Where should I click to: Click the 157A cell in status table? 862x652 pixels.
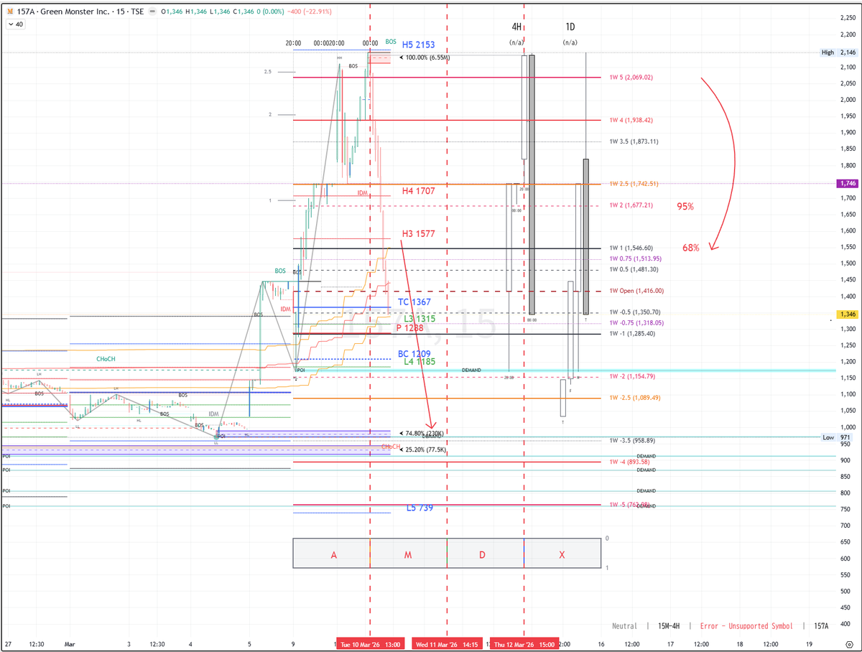tap(821, 626)
